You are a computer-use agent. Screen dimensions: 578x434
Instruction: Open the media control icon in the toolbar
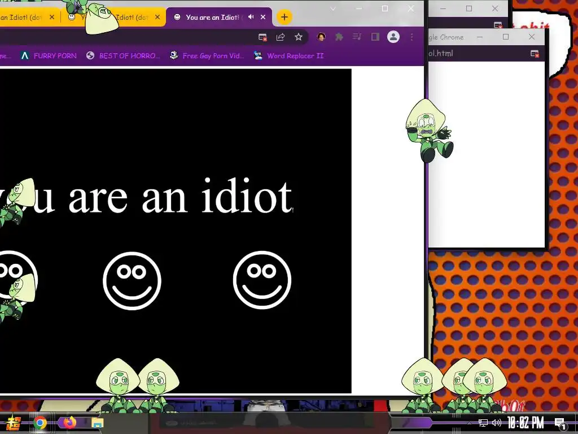[x=357, y=37]
